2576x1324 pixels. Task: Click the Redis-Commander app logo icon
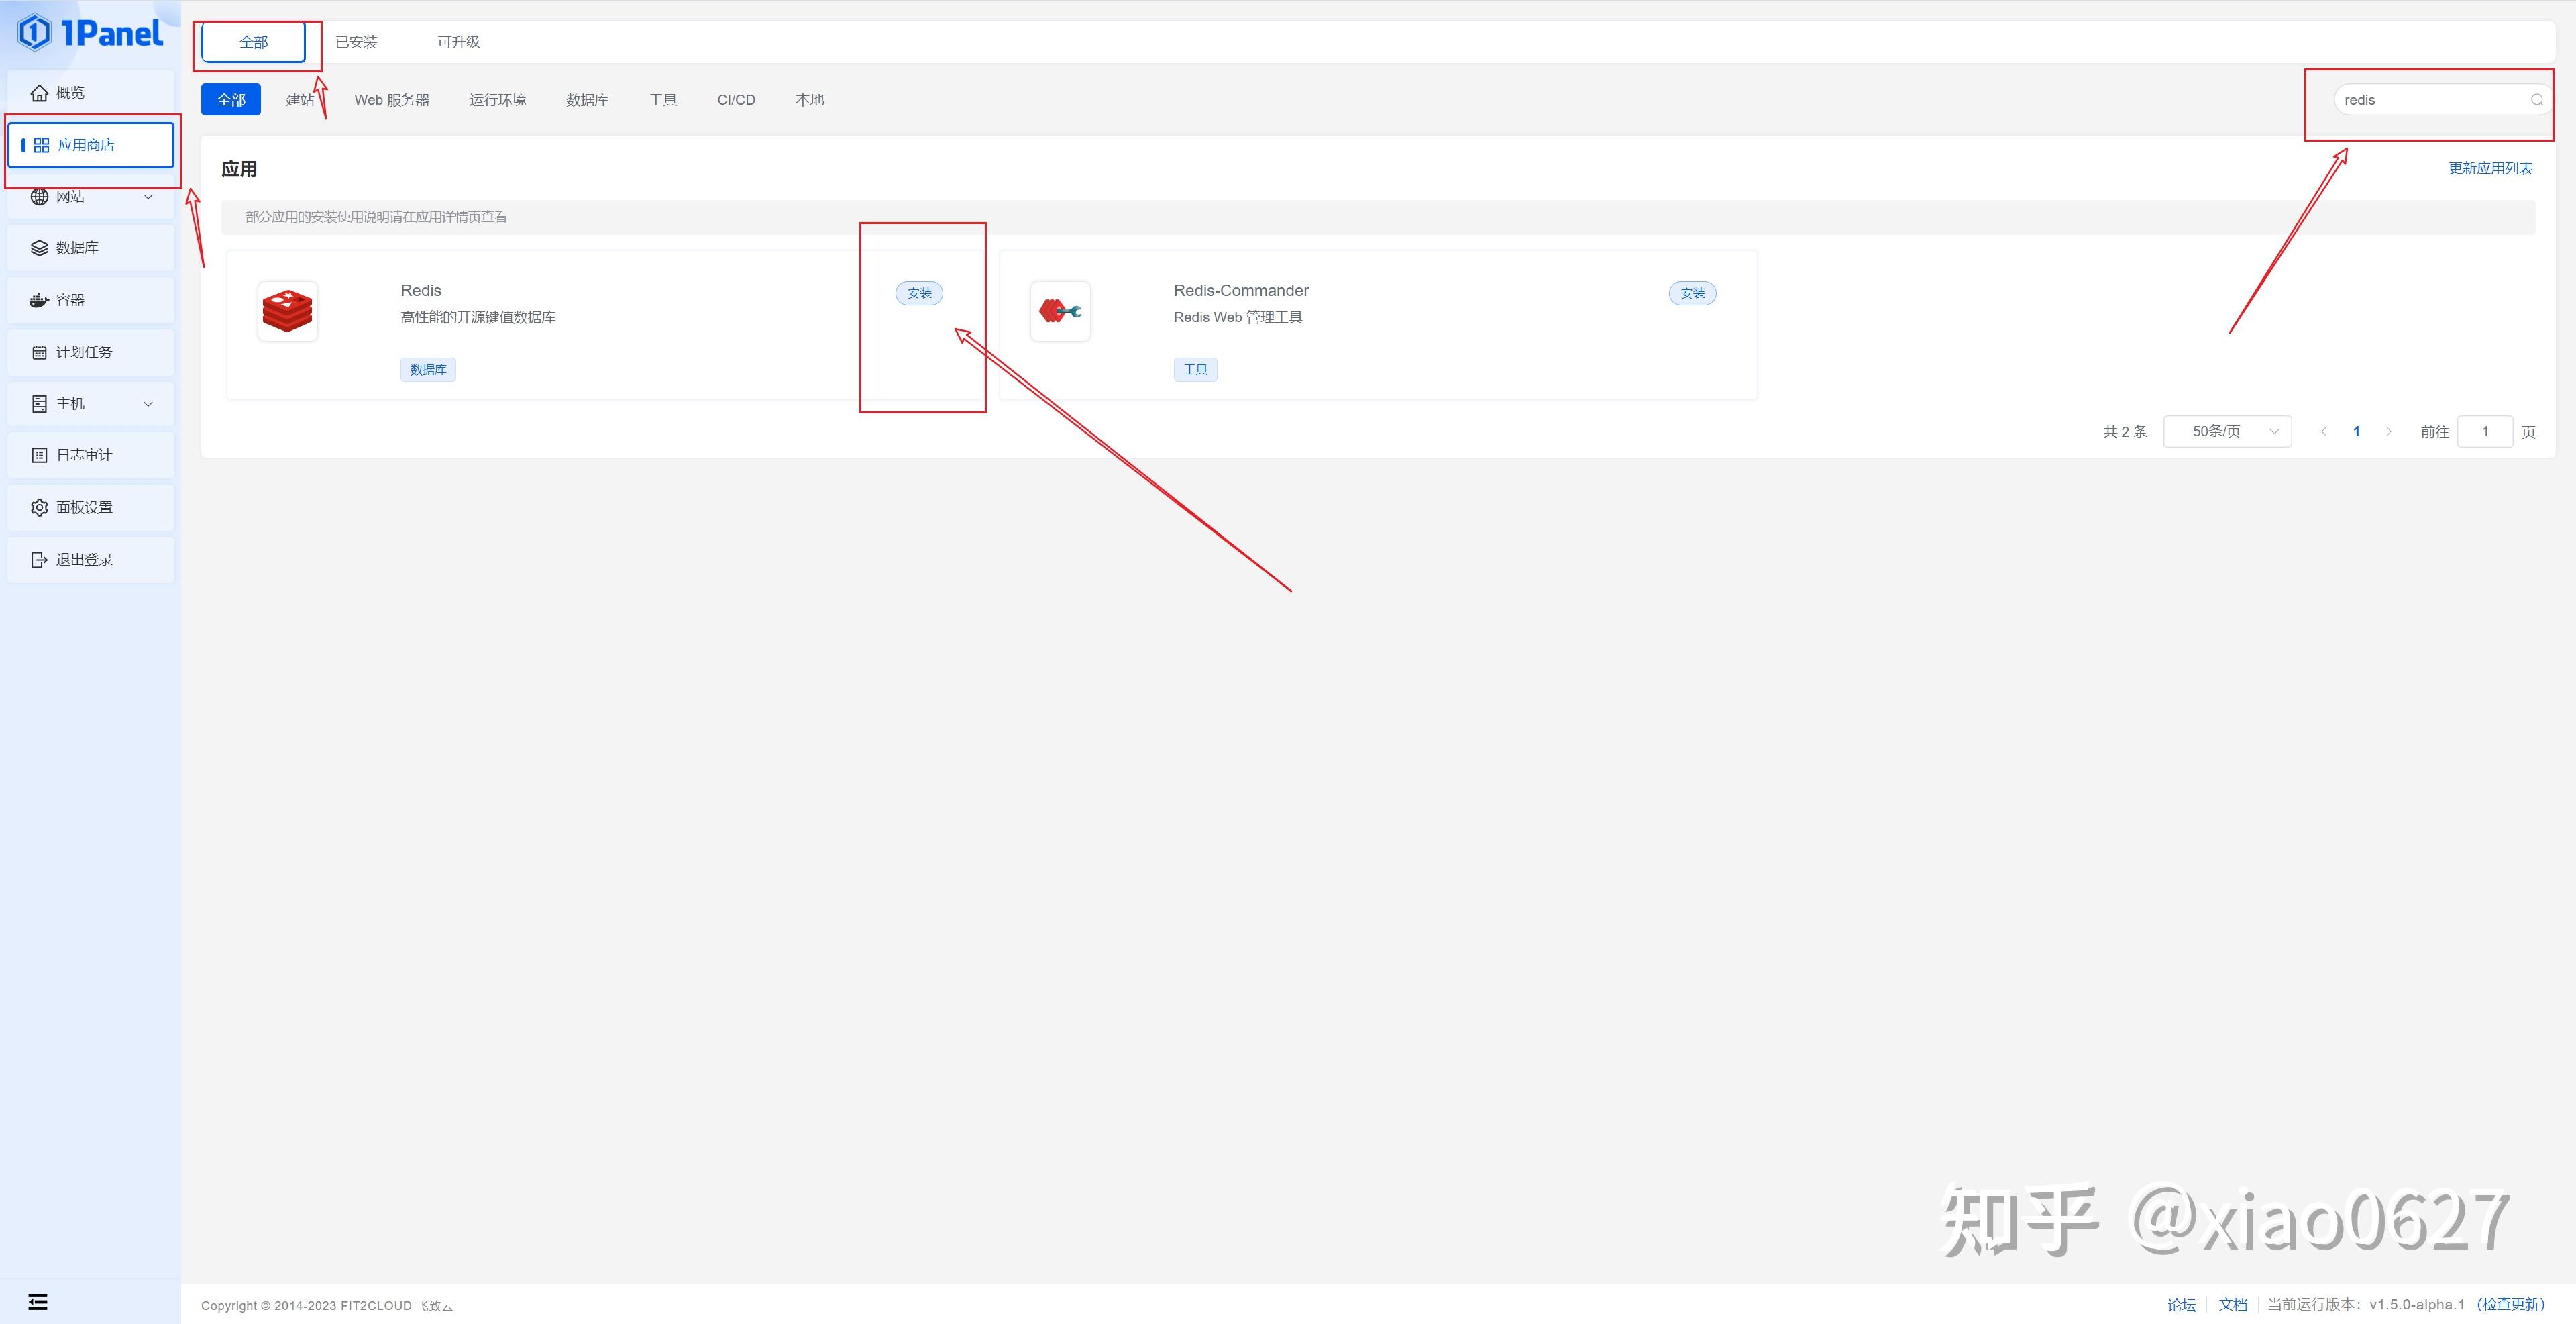click(1060, 311)
